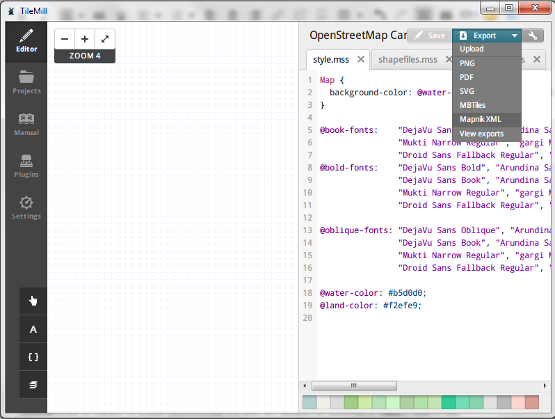Pick the dark gray color swatch
This screenshot has width=555, height=419.
point(504,402)
